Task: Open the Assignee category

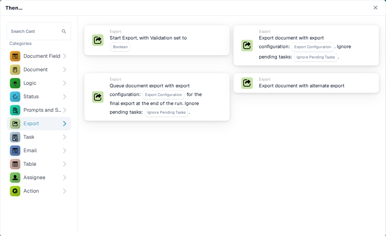Action: (39, 178)
